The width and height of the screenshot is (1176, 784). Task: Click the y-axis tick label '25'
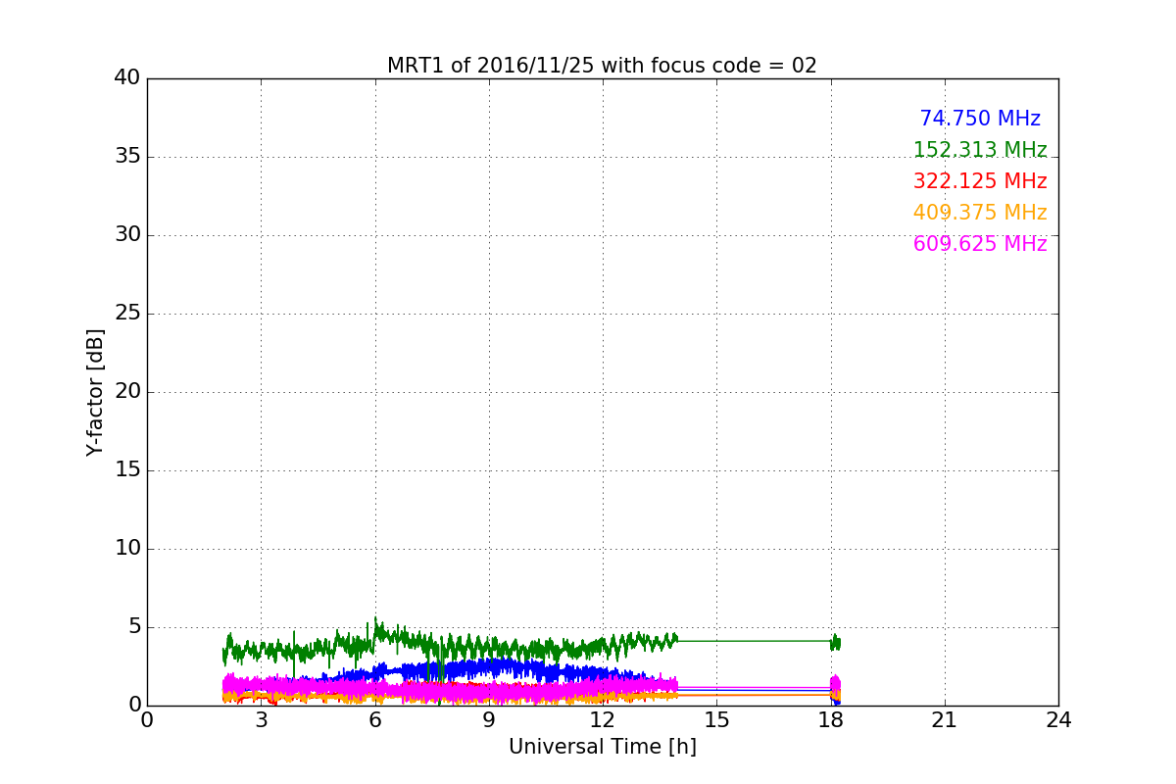point(127,314)
